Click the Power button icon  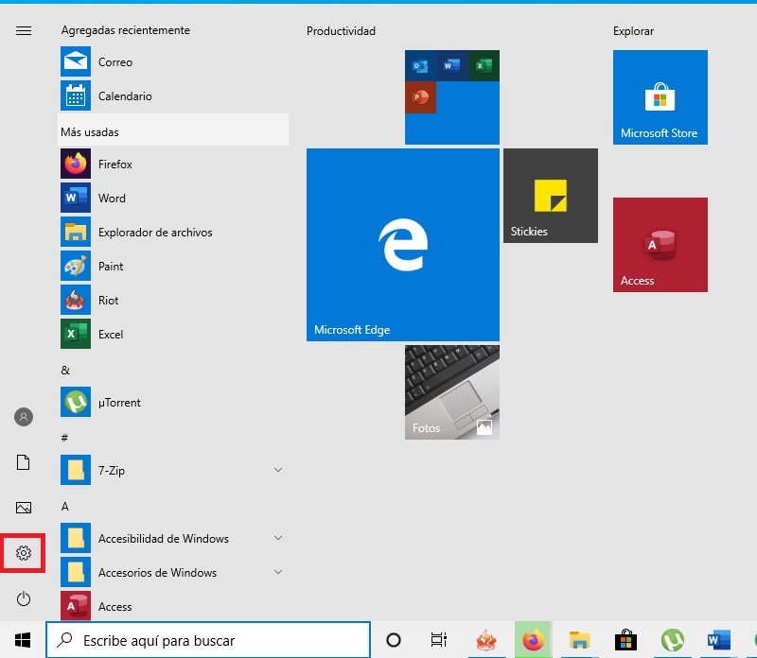point(24,598)
